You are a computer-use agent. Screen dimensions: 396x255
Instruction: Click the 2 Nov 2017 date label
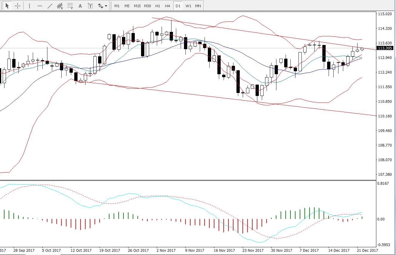[x=167, y=250]
